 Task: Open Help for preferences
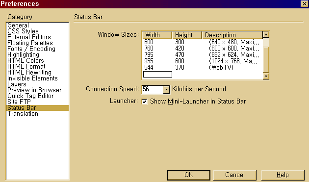[283, 175]
